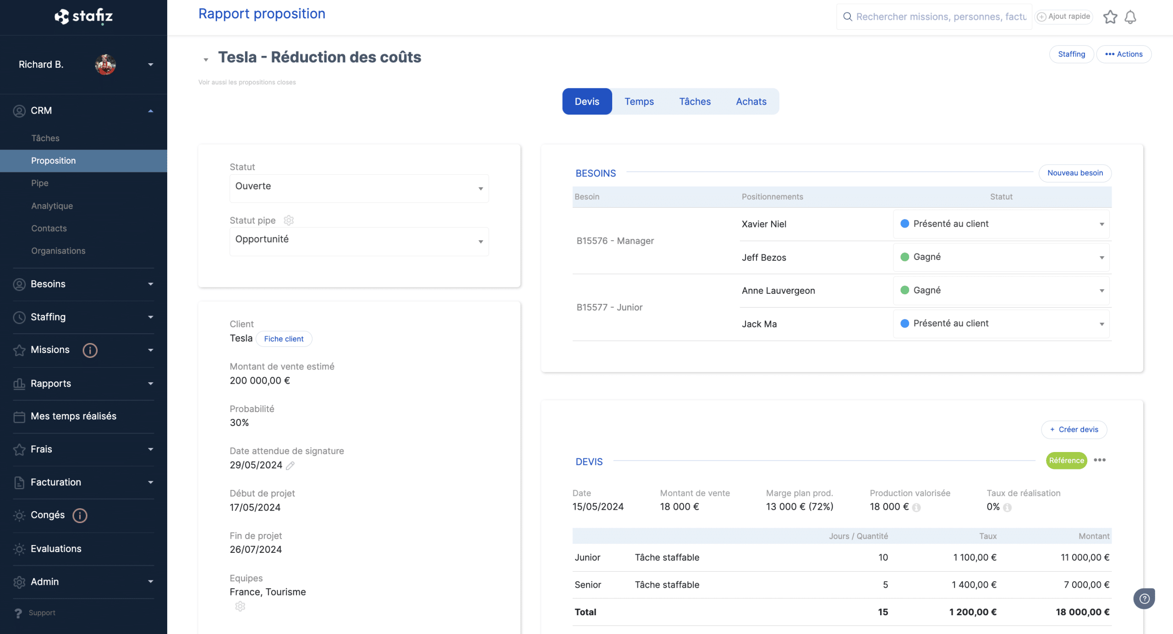Click the green Référence badge

pos(1066,460)
